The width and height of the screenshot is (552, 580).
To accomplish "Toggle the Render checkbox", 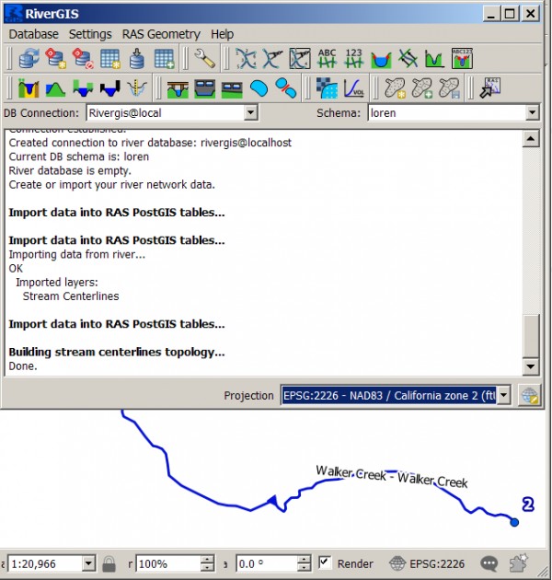I will coord(325,563).
